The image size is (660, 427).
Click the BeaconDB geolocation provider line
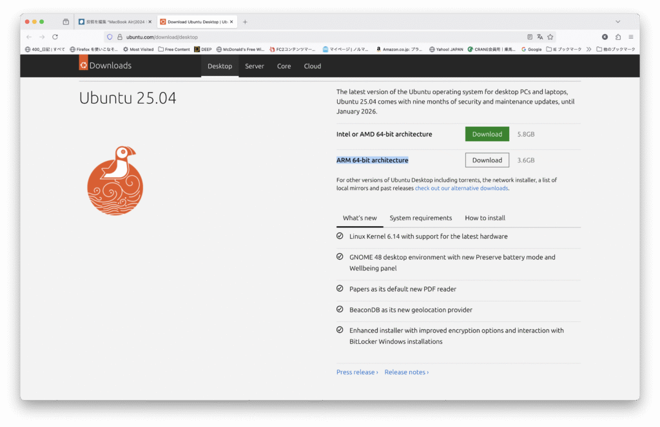coord(411,310)
